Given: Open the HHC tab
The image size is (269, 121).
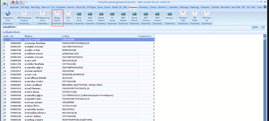Looking at the screenshot, I should tap(254, 7).
